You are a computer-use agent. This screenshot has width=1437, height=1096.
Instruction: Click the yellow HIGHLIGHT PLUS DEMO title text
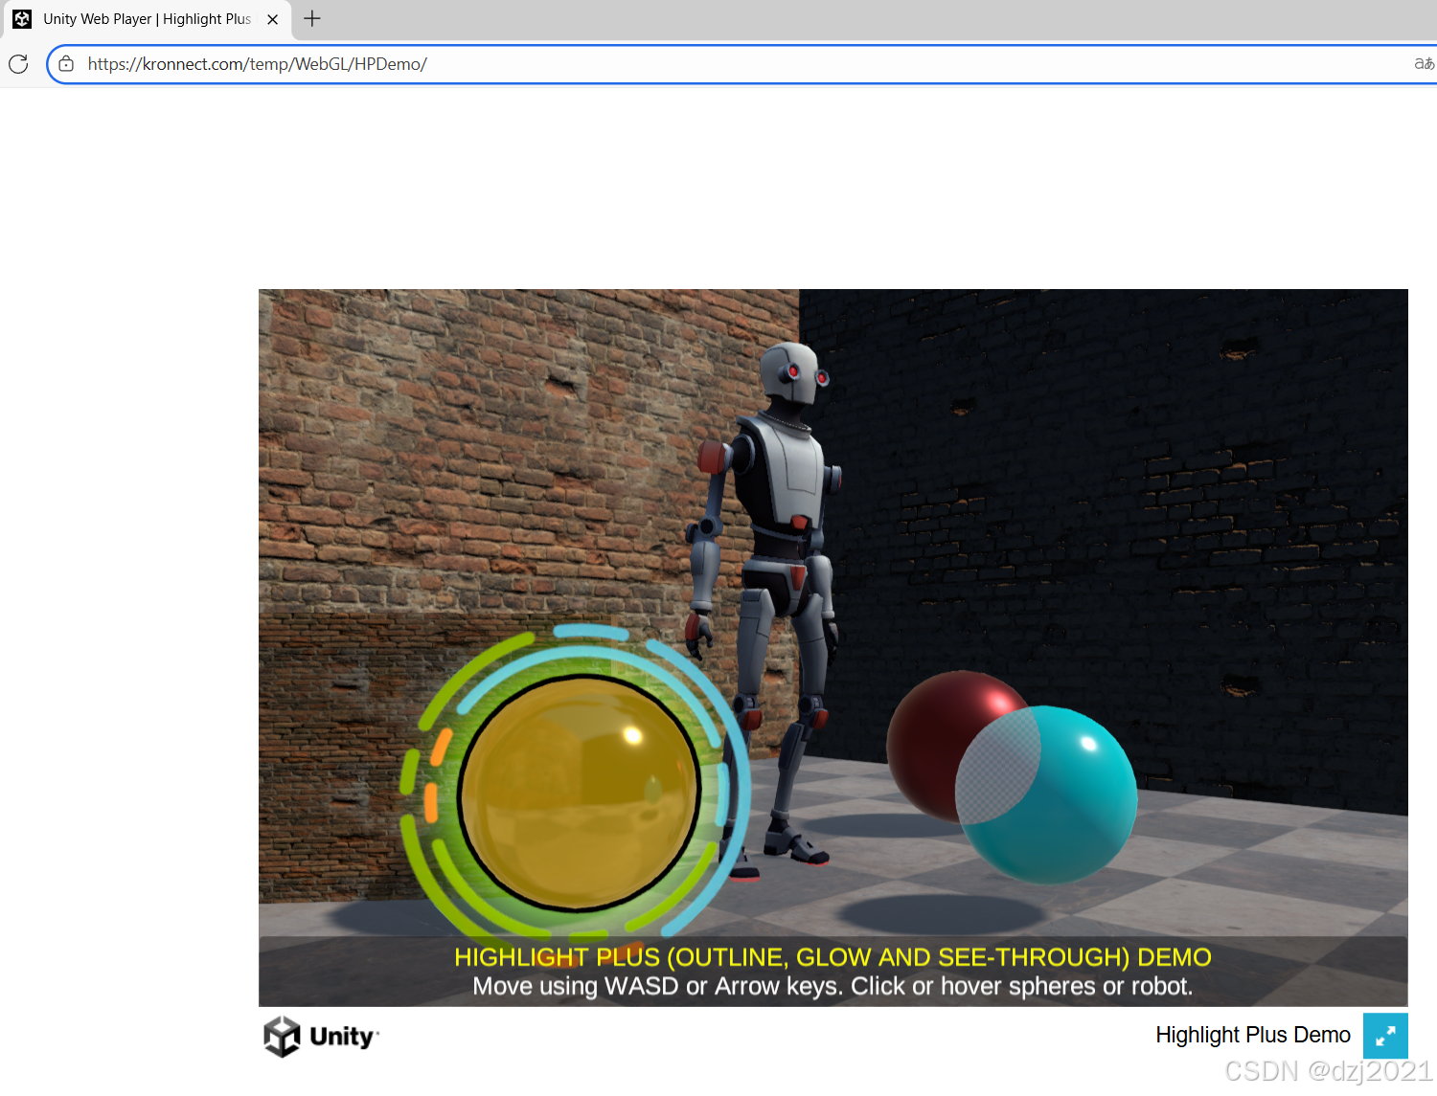click(832, 956)
